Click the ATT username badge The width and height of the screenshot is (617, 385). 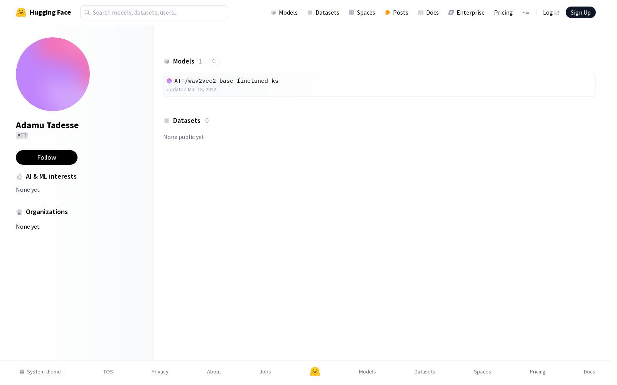point(22,136)
